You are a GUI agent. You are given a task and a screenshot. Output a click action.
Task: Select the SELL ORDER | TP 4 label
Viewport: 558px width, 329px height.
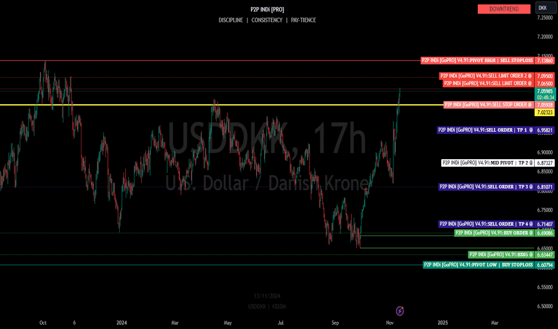tap(486, 224)
